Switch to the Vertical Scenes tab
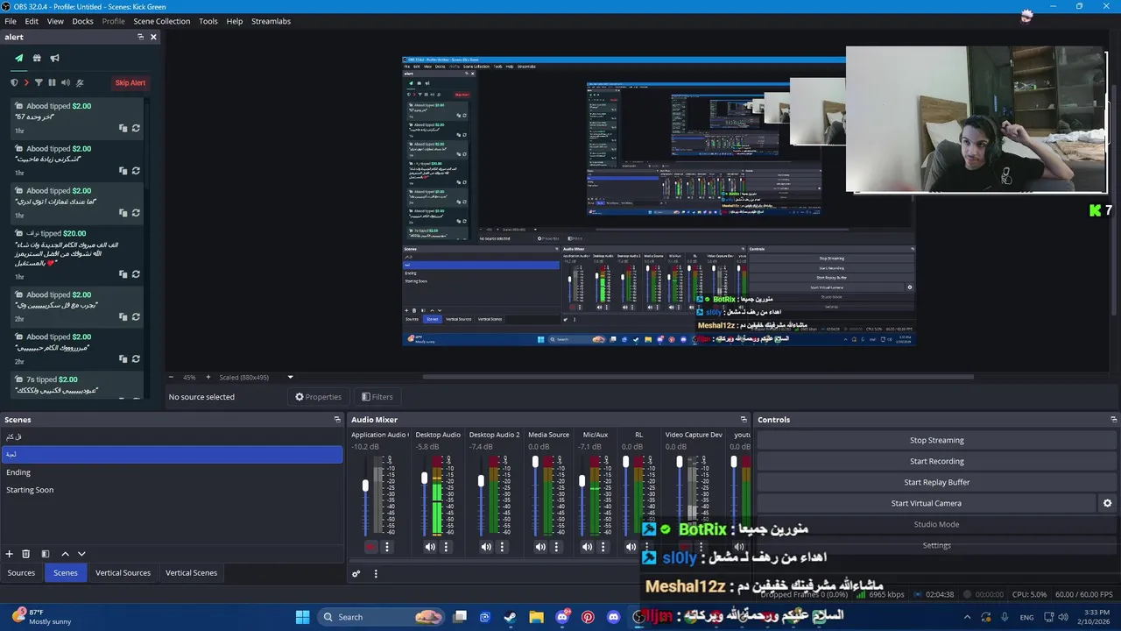 point(191,573)
